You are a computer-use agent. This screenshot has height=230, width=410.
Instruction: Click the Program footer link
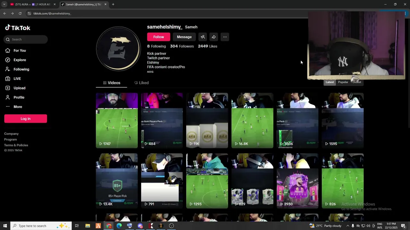click(10, 140)
